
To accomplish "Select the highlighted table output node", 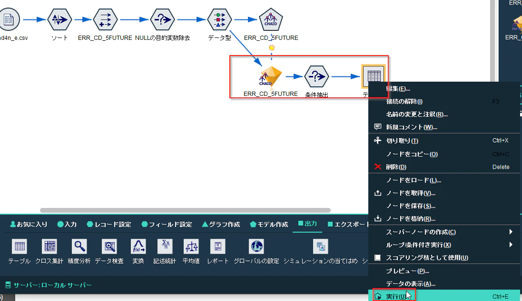I will [x=374, y=76].
